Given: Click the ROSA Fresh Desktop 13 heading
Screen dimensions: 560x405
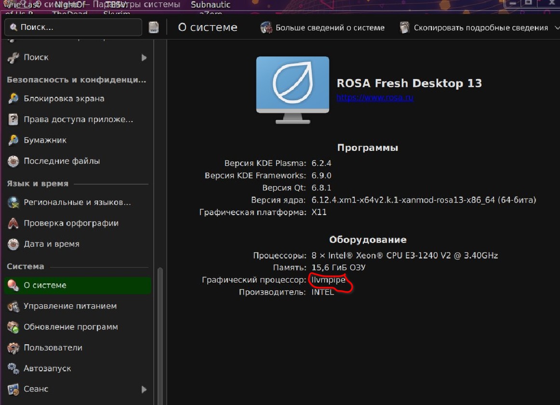Looking at the screenshot, I should 409,83.
